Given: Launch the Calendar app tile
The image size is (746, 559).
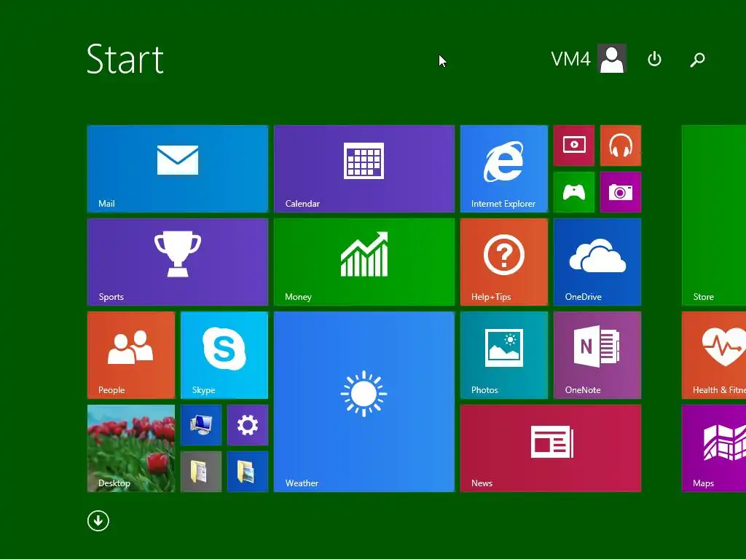Looking at the screenshot, I should 364,169.
